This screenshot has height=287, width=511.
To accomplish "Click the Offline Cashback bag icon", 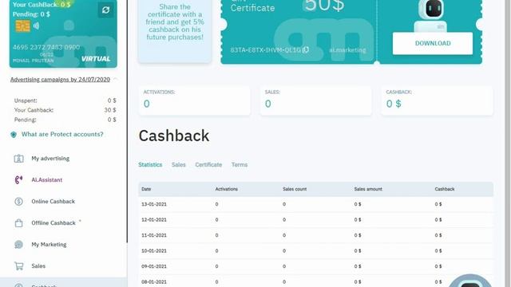I will [x=18, y=223].
